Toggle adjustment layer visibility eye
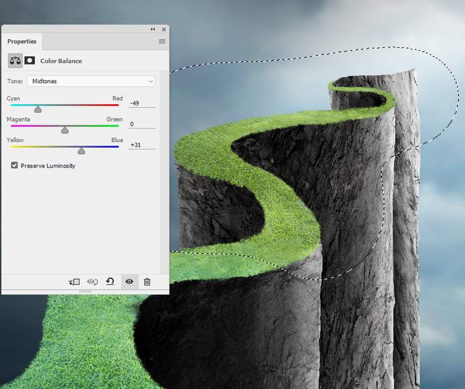 (130, 281)
